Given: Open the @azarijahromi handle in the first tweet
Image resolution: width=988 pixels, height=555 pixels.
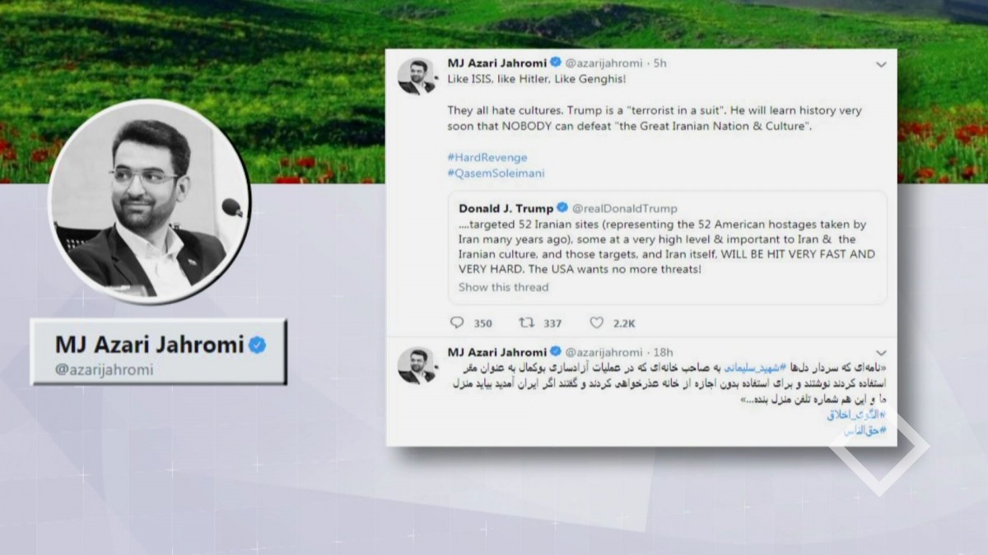Looking at the screenshot, I should tap(604, 63).
